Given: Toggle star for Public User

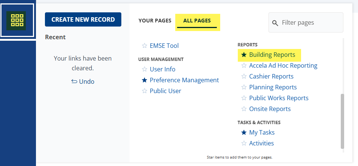Looking at the screenshot, I should pos(144,91).
